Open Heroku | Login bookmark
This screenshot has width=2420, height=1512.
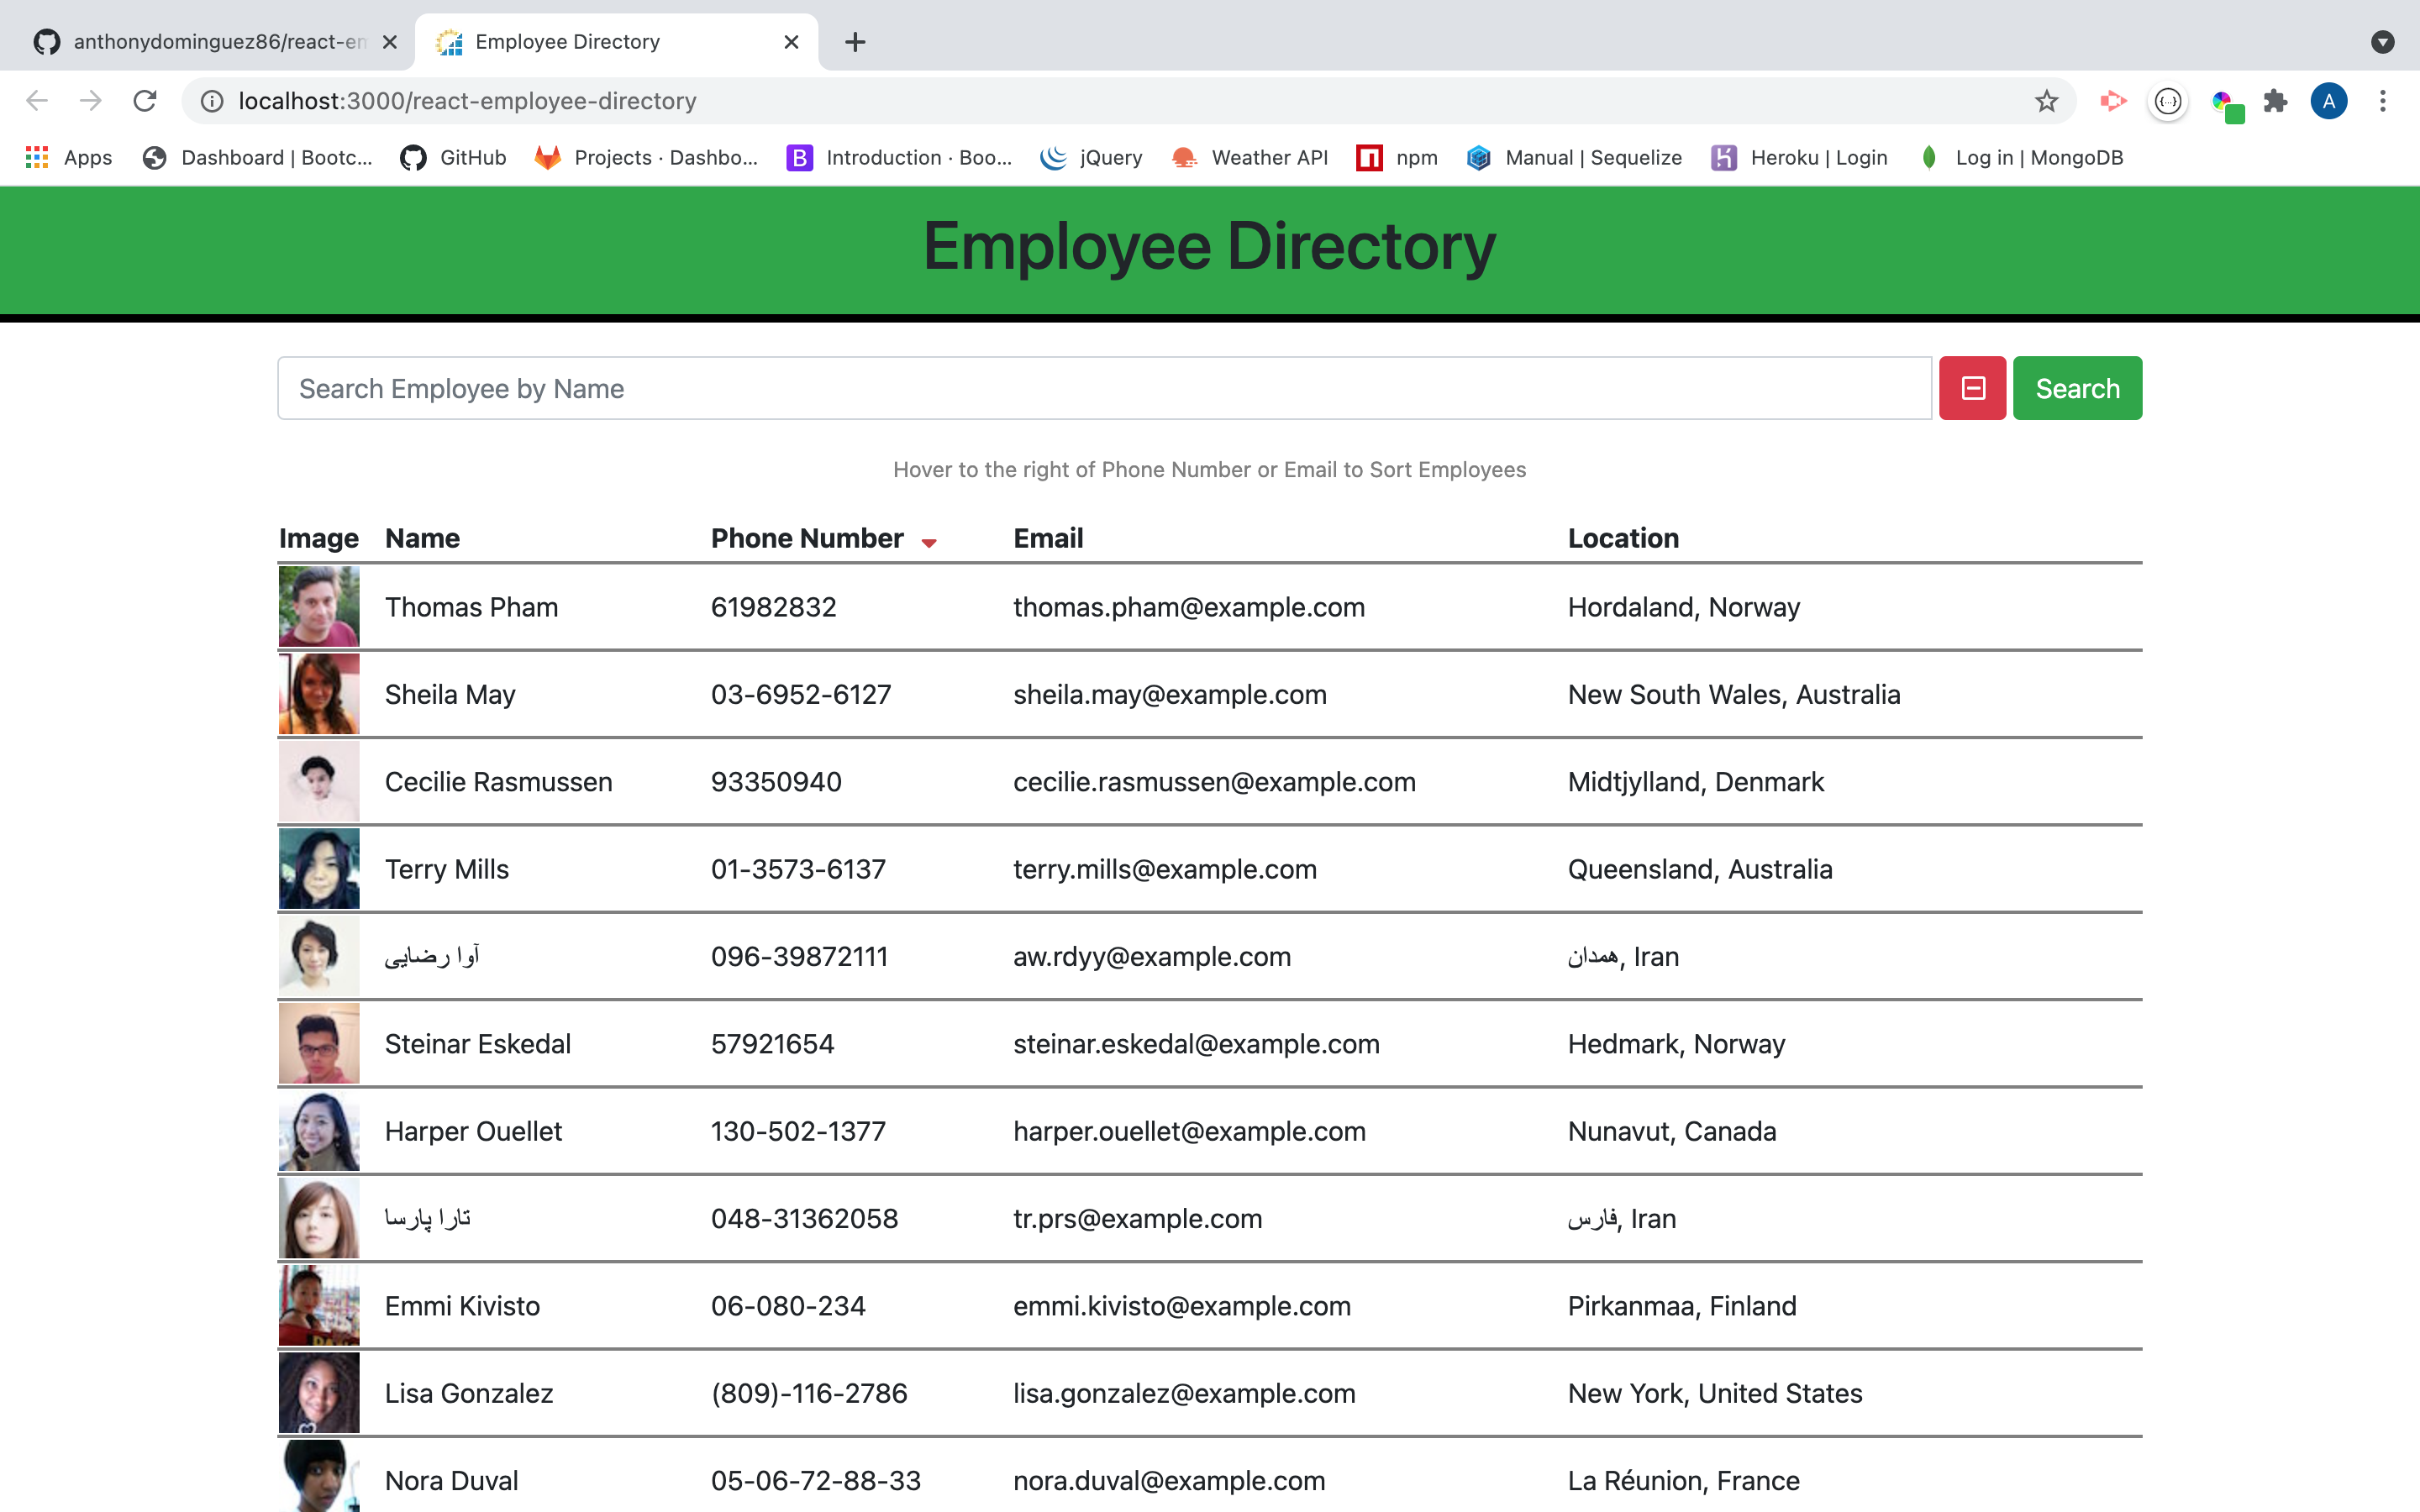(x=1799, y=157)
